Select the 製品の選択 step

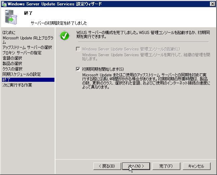(x=12, y=64)
